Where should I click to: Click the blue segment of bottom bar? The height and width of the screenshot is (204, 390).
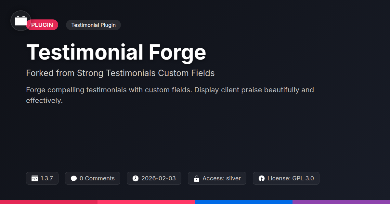click(244, 202)
